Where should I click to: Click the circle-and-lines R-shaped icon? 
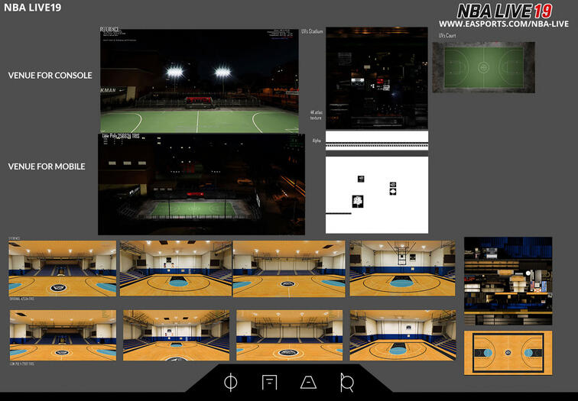pos(347,383)
